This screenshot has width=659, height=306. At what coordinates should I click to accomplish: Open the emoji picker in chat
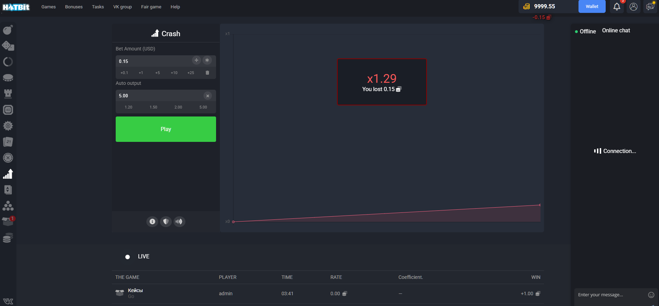tap(651, 295)
